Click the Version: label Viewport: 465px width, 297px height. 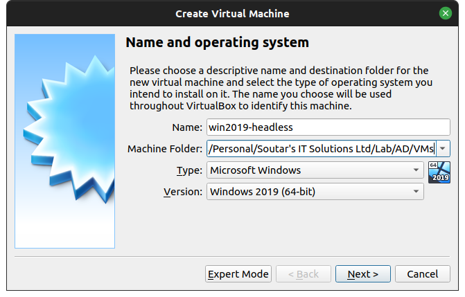coord(183,192)
